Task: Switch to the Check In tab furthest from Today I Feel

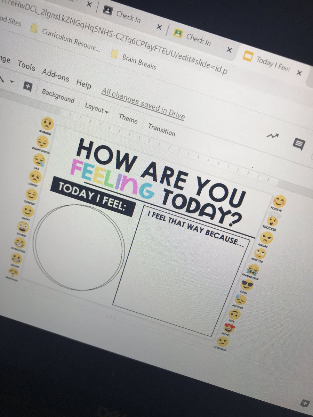Action: (x=129, y=16)
